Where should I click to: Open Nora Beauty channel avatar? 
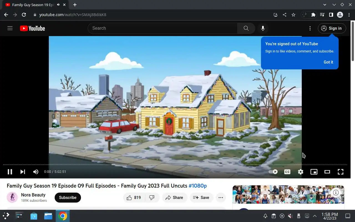click(12, 198)
